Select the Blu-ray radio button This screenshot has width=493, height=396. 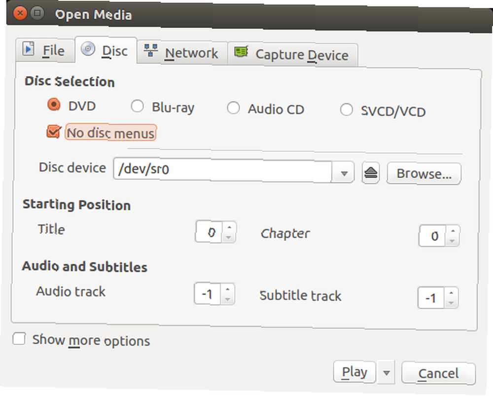(138, 107)
